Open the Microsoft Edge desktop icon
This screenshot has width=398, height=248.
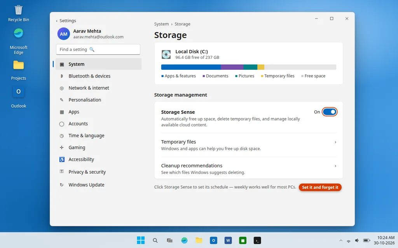point(19,41)
